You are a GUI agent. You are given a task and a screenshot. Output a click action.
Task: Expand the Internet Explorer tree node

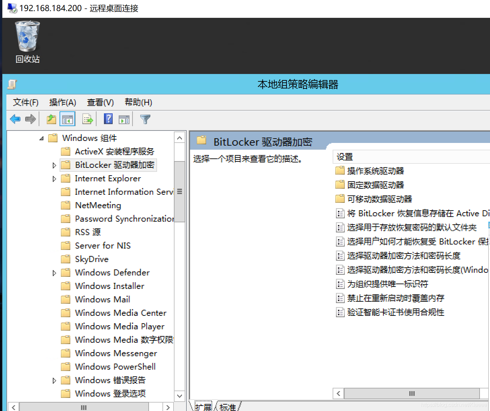point(54,179)
